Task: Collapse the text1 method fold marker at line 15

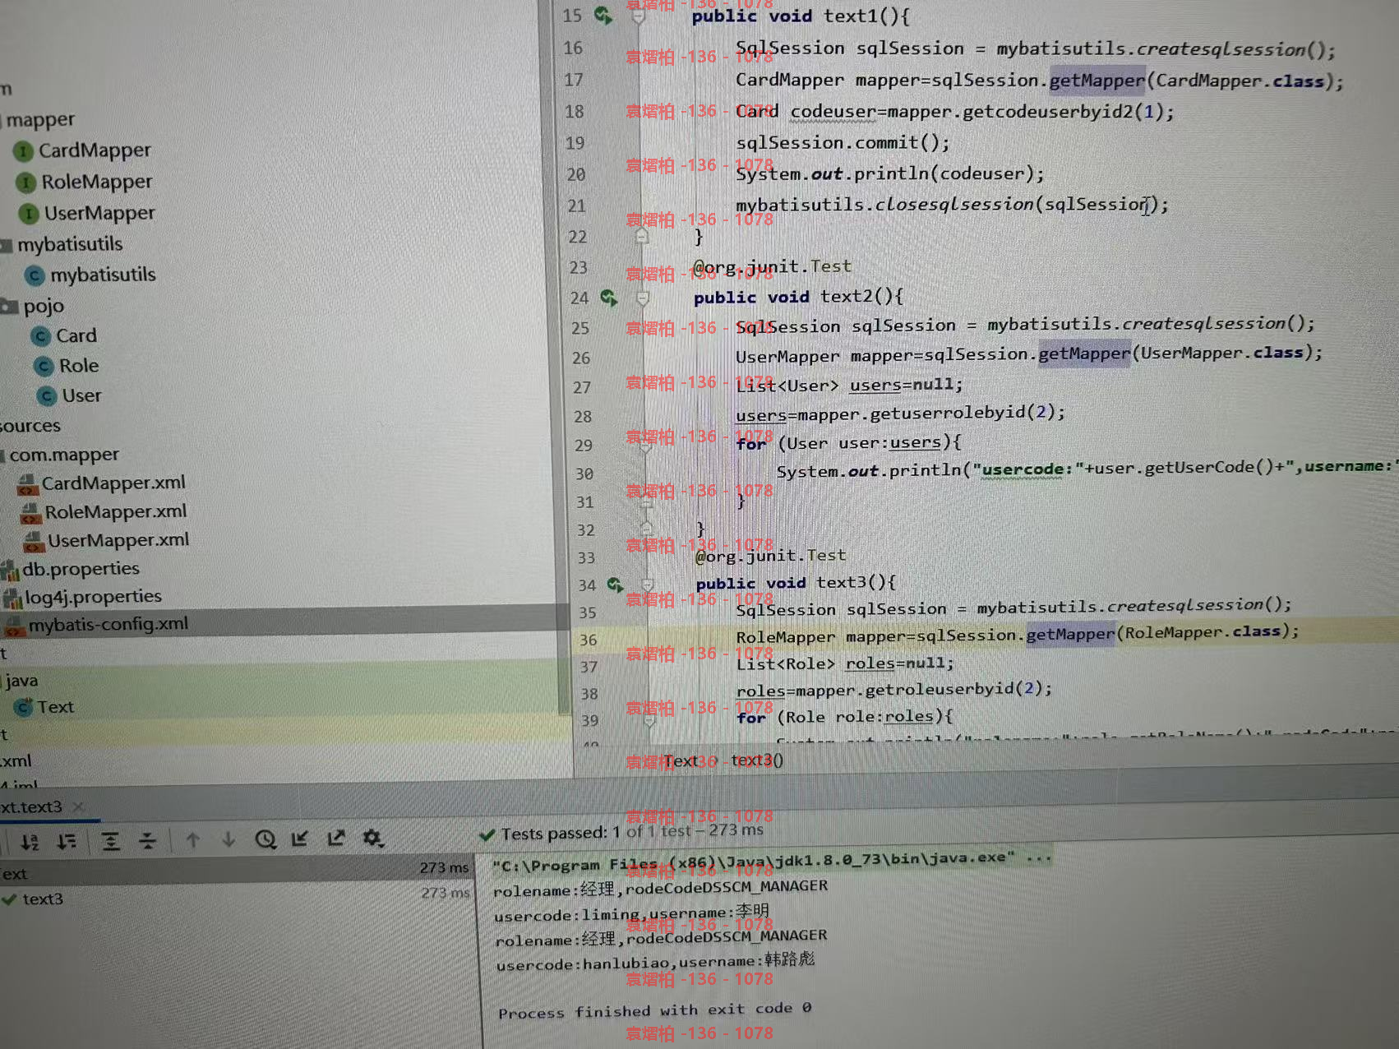Action: (638, 16)
